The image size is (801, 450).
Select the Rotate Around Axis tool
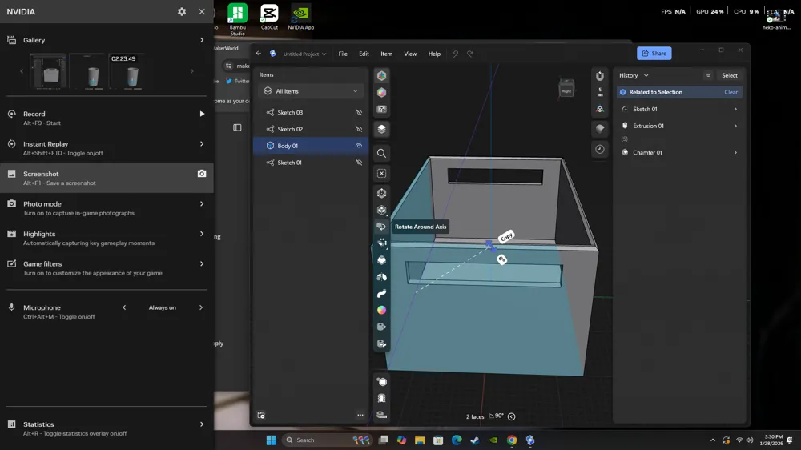[381, 227]
